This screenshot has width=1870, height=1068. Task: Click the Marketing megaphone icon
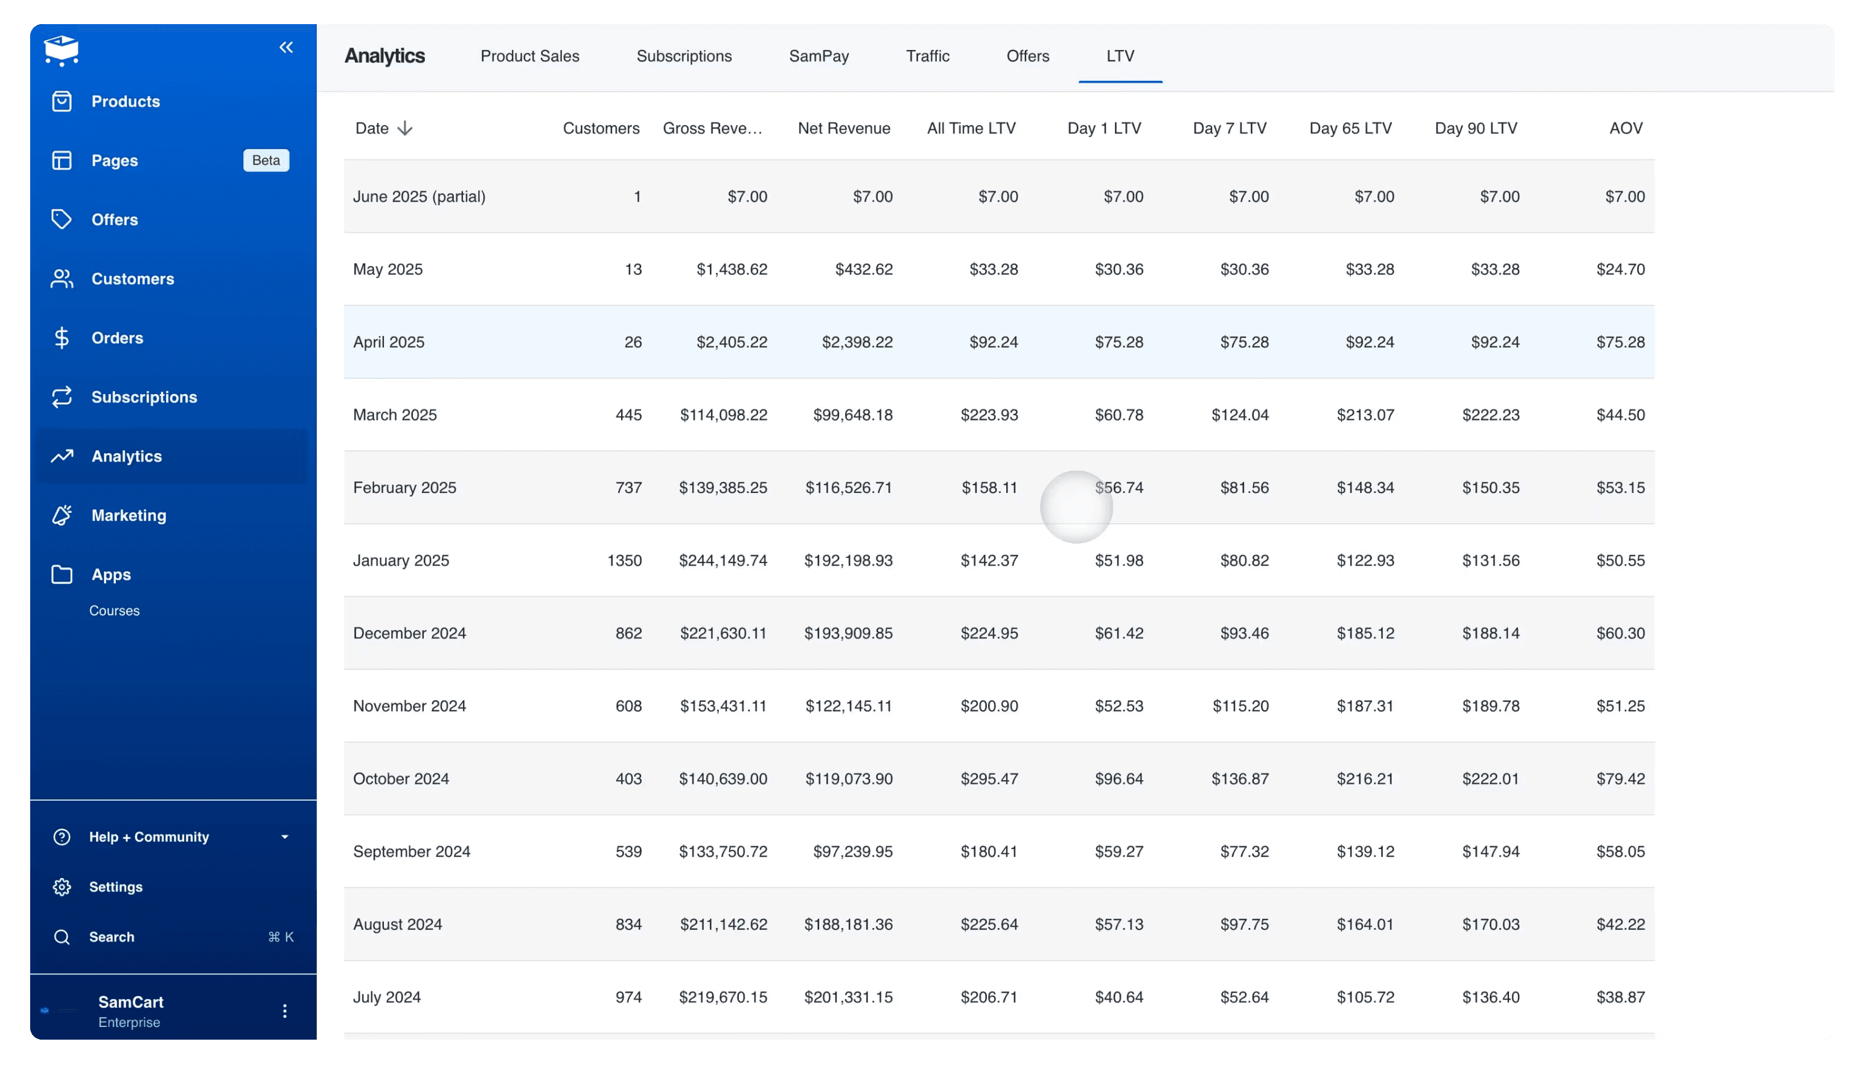pos(62,516)
